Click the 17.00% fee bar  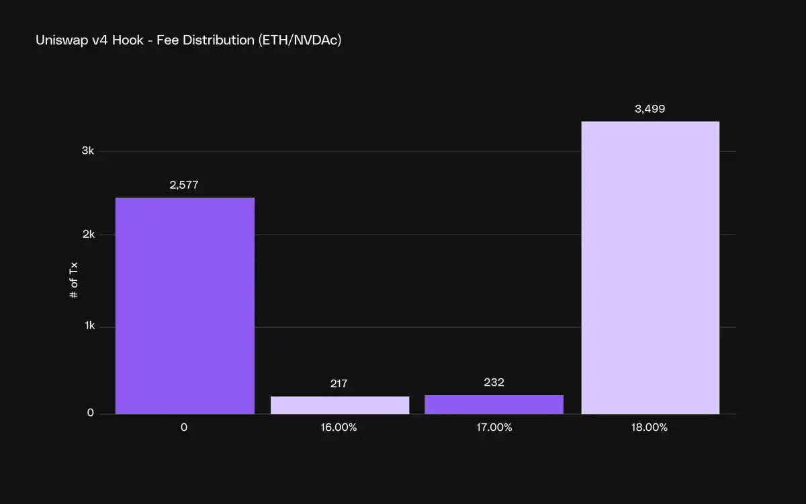494,405
